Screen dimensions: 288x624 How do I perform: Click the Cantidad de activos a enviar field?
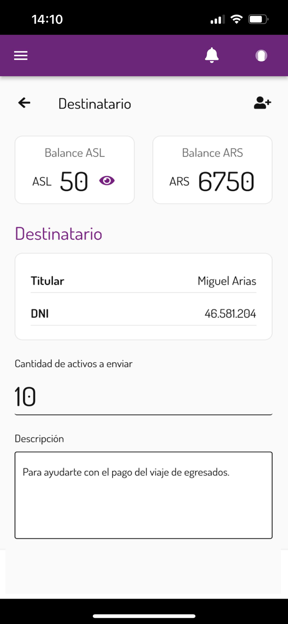pos(143,396)
